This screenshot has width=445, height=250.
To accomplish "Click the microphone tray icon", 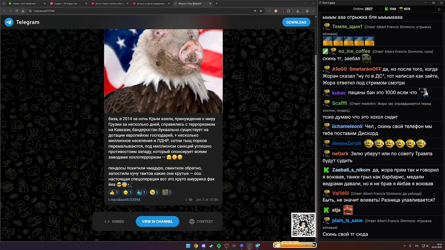I will (x=411, y=246).
